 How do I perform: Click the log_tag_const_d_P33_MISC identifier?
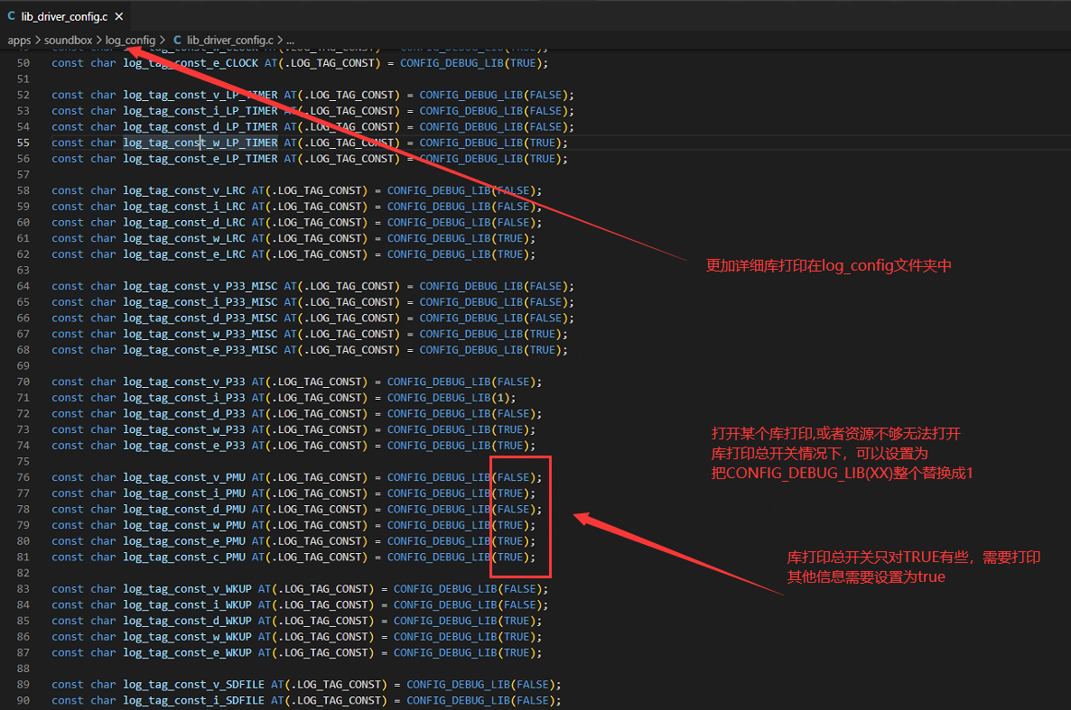pyautogui.click(x=200, y=318)
